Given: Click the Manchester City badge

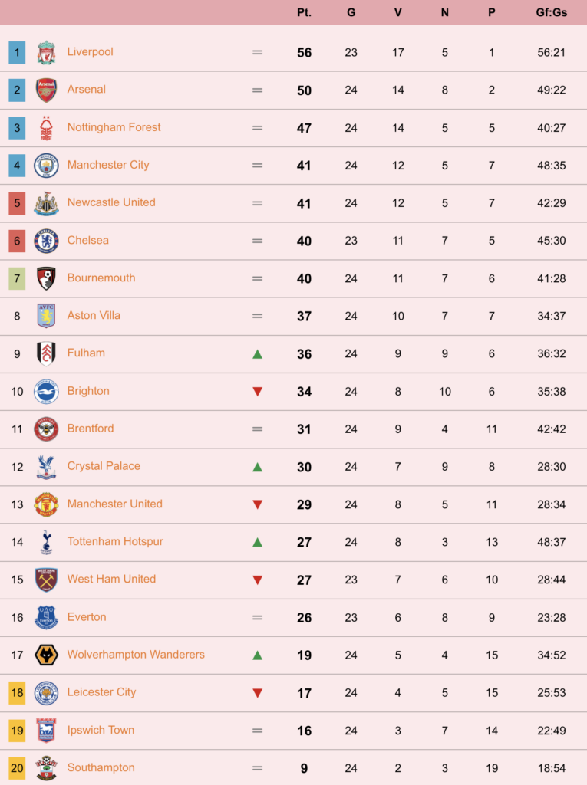Looking at the screenshot, I should click(x=46, y=166).
